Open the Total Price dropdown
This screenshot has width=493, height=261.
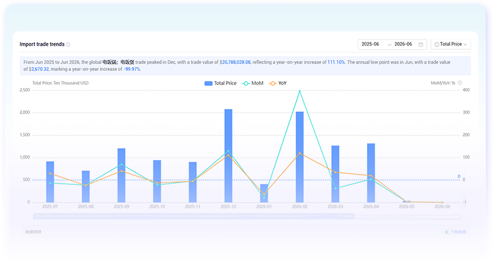coord(451,45)
